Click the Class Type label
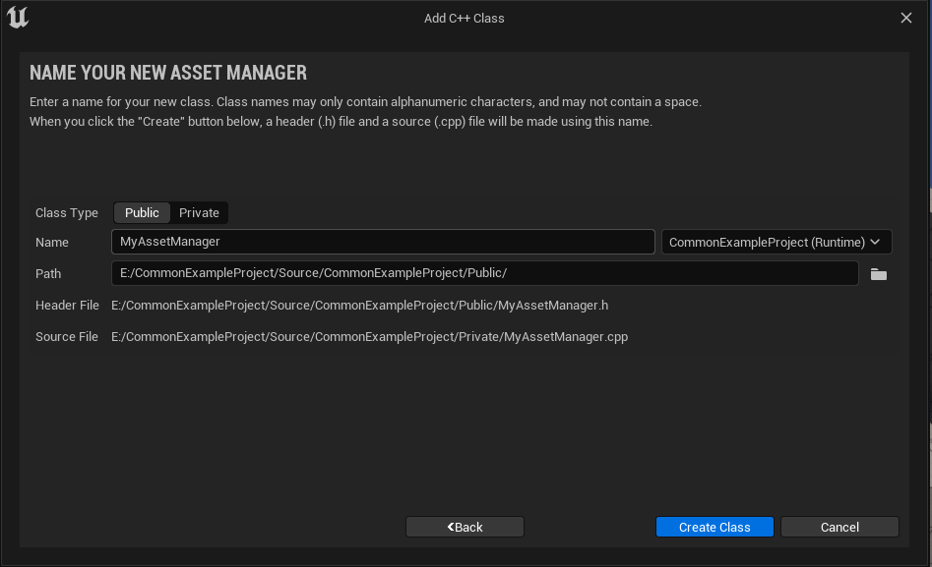This screenshot has height=567, width=932. [67, 213]
